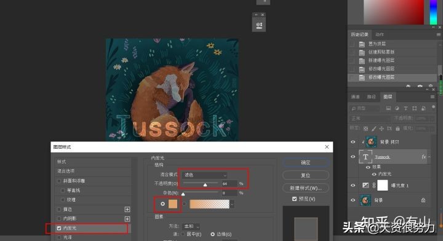Image resolution: width=443 pixels, height=241 pixels.
Task: Click the orange glow color swatch
Action: [x=173, y=203]
